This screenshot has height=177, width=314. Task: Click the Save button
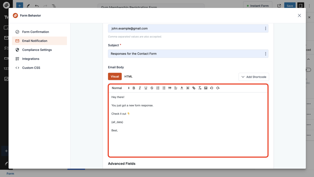click(x=290, y=6)
